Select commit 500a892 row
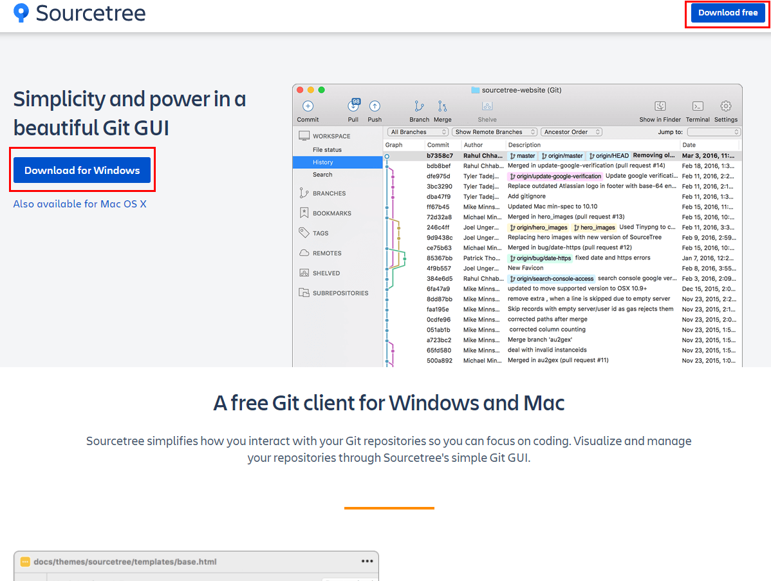 pyautogui.click(x=562, y=361)
